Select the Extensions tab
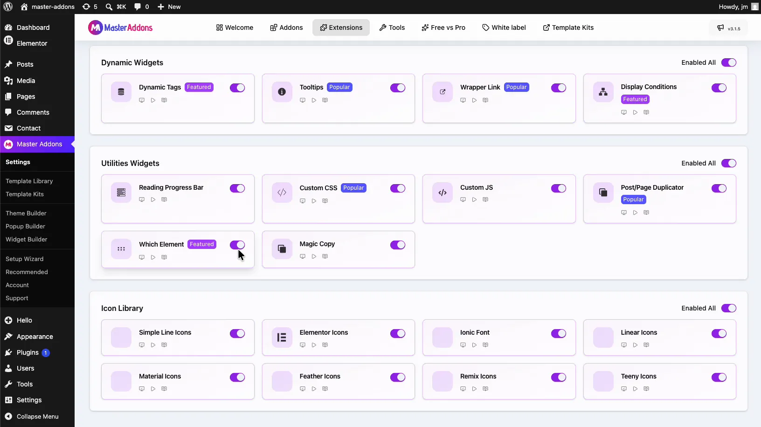The width and height of the screenshot is (761, 427). 341,28
